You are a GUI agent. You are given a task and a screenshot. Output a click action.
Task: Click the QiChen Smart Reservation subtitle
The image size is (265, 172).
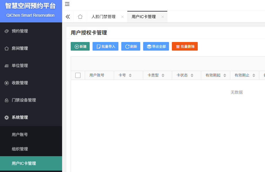[x=30, y=15]
